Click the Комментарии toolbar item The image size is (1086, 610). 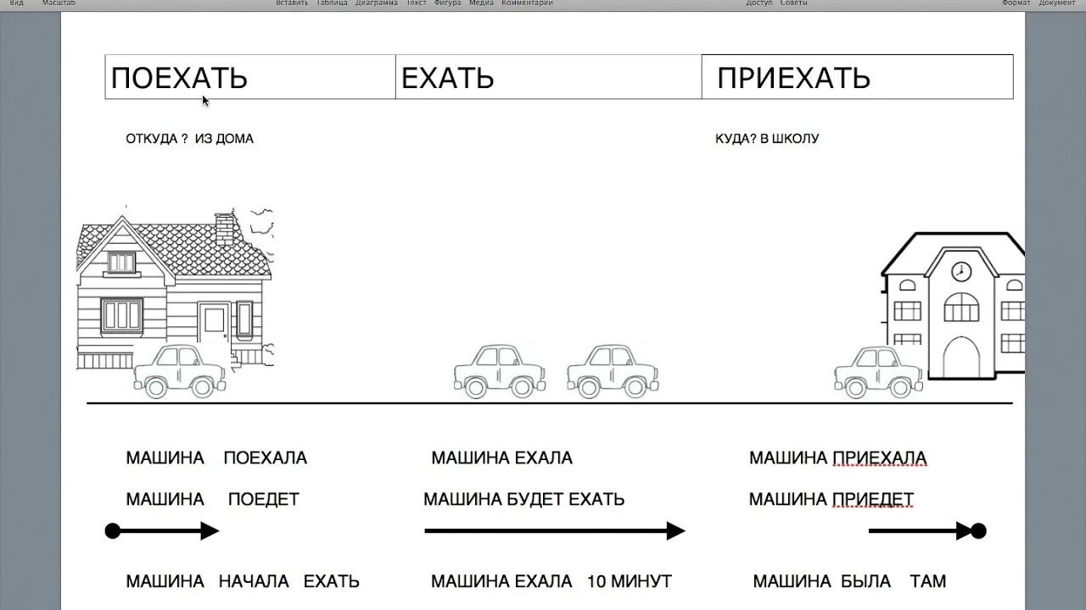(x=527, y=3)
